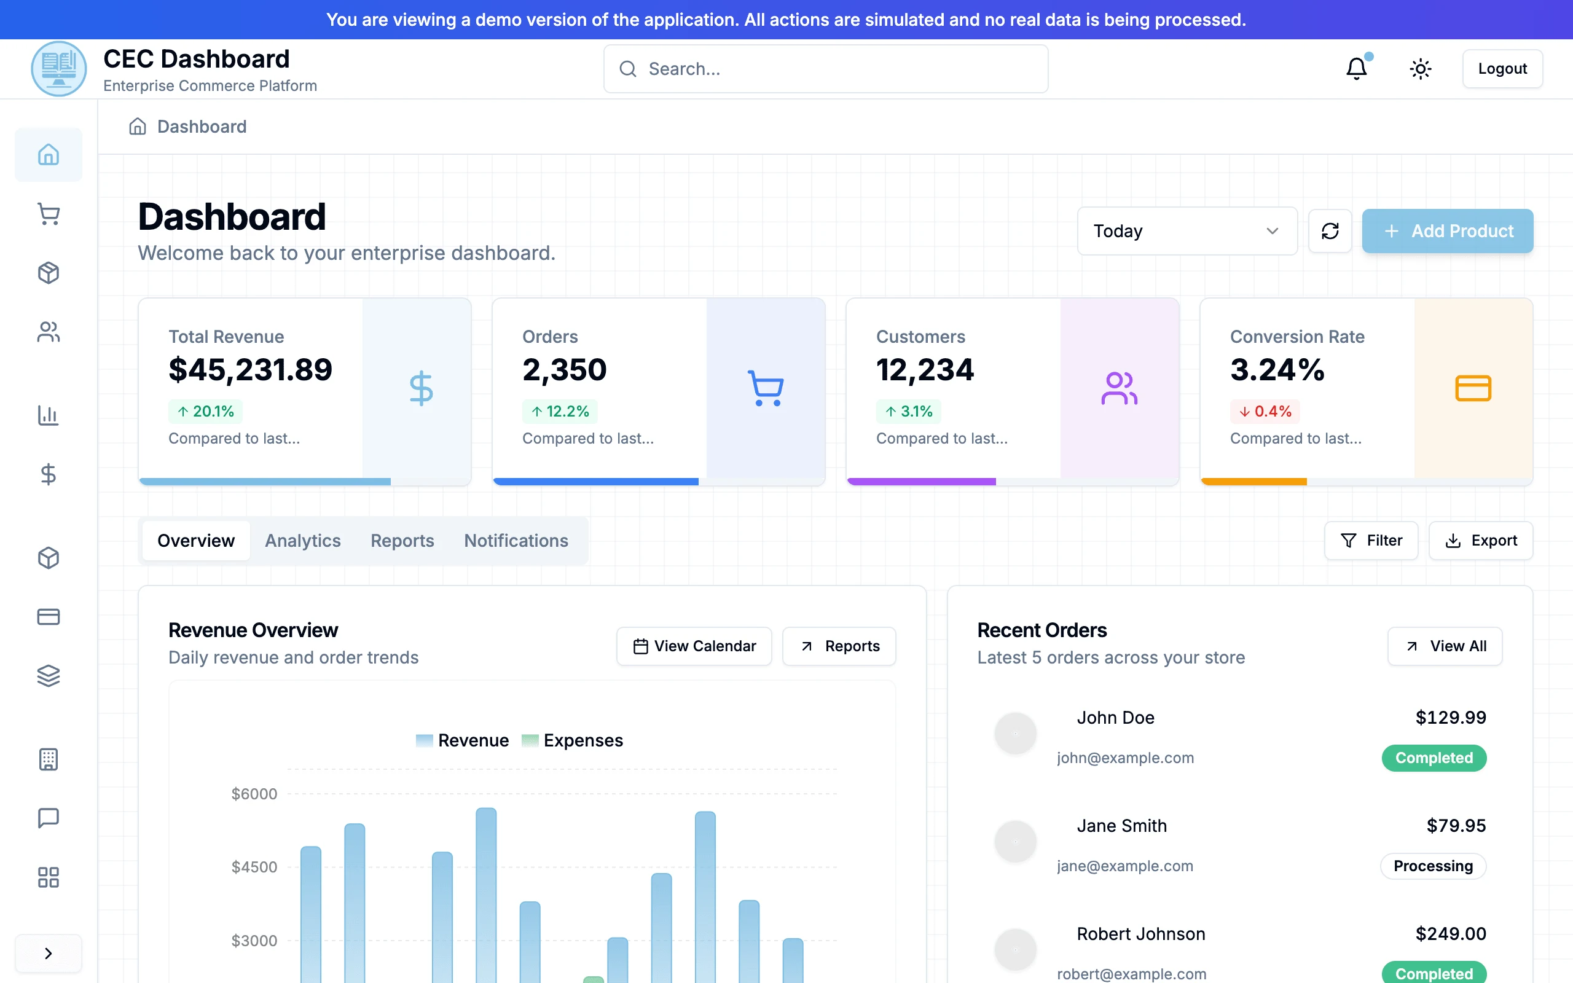Open the Filter options
The width and height of the screenshot is (1573, 983).
click(x=1371, y=540)
